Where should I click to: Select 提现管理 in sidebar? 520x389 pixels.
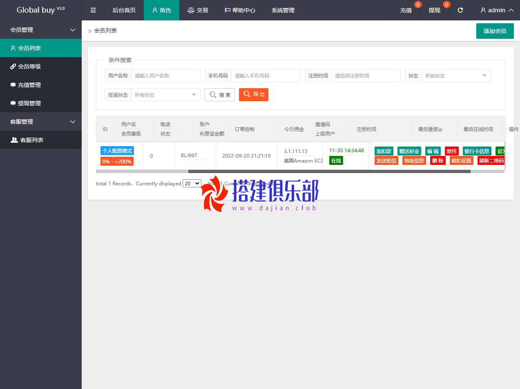[41, 103]
